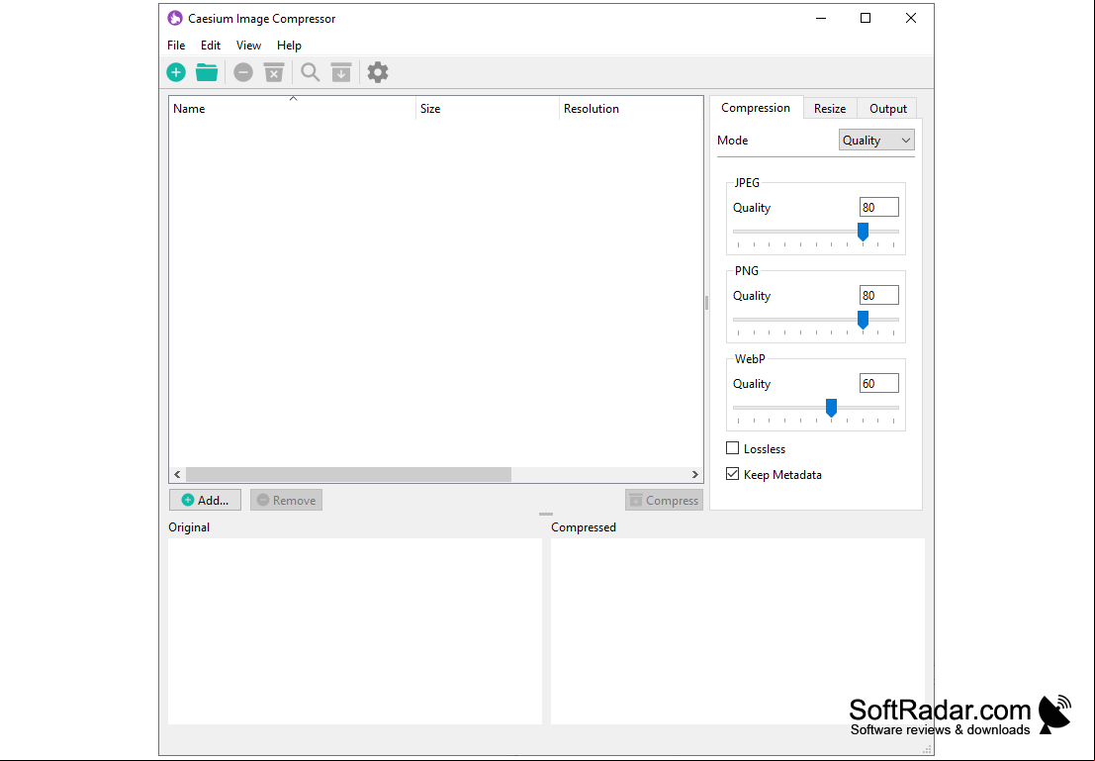
Task: Open the Edit menu
Action: 211,46
